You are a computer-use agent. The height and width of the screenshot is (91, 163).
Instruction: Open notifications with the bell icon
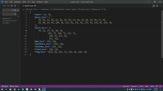tap(160, 86)
